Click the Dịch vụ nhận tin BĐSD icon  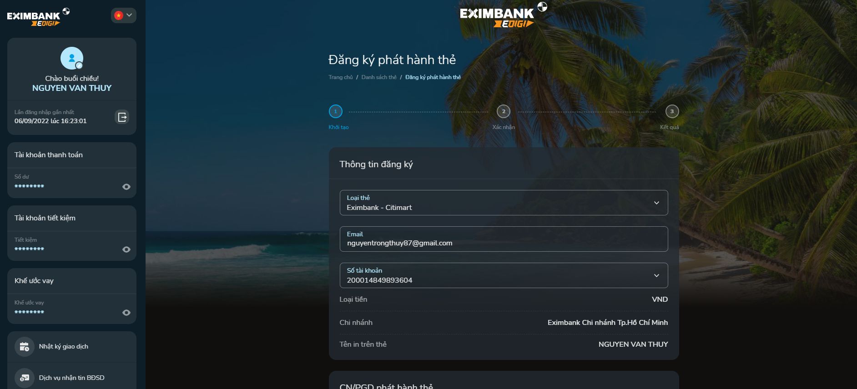tap(25, 378)
